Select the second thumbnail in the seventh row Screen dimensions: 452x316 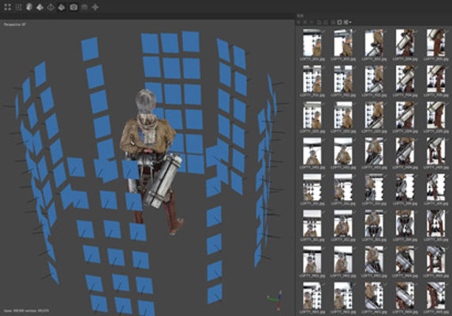(x=343, y=259)
